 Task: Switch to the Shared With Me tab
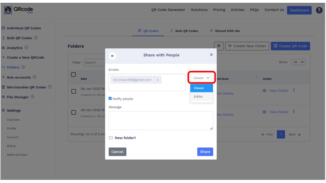point(228,31)
